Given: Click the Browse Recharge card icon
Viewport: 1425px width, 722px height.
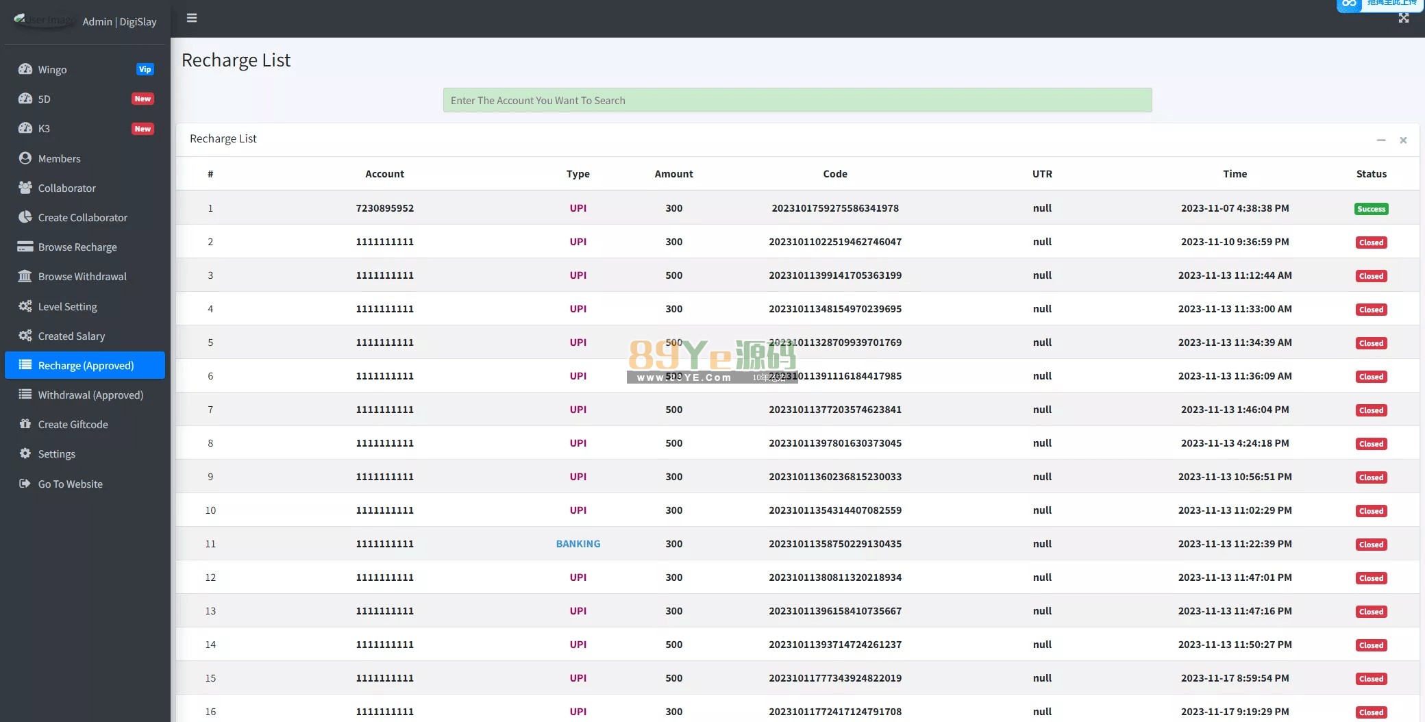Looking at the screenshot, I should tap(25, 247).
